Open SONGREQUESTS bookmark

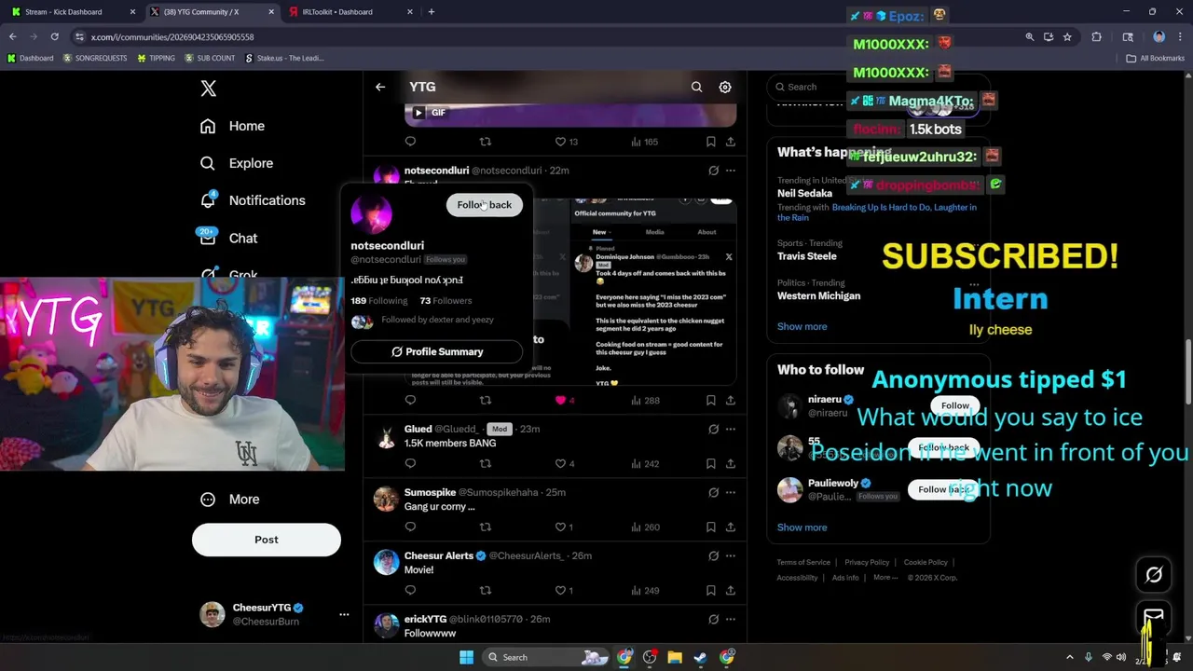(x=94, y=58)
